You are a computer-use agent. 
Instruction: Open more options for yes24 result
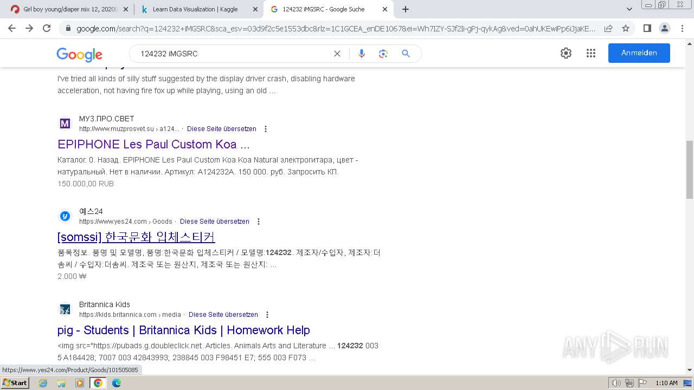[x=259, y=222]
